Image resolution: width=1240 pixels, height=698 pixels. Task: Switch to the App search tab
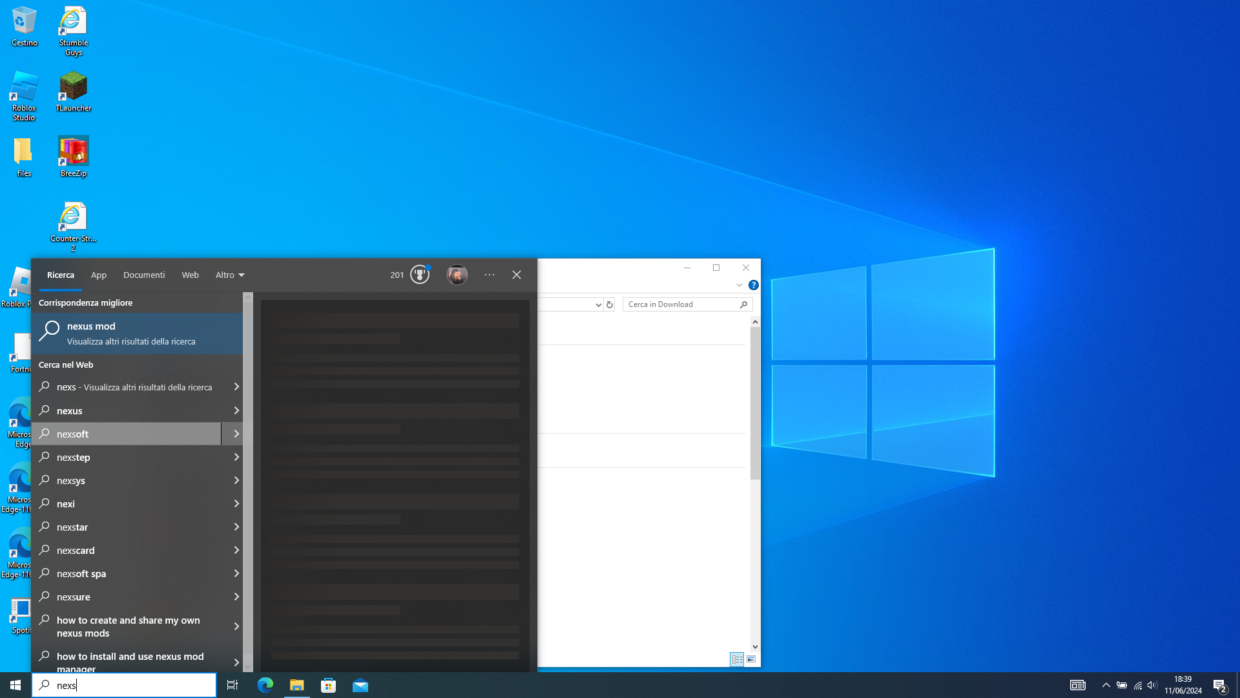tap(98, 275)
